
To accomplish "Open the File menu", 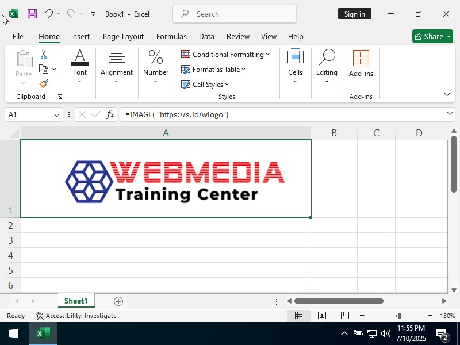I will [x=18, y=36].
